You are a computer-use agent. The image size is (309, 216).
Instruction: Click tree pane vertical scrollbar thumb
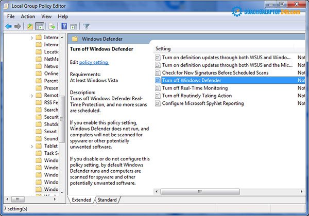62,119
